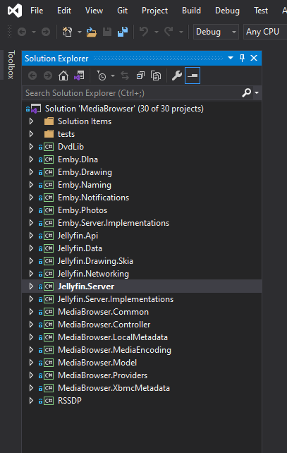Expand the DvdLib project
The width and height of the screenshot is (287, 453).
(x=32, y=147)
